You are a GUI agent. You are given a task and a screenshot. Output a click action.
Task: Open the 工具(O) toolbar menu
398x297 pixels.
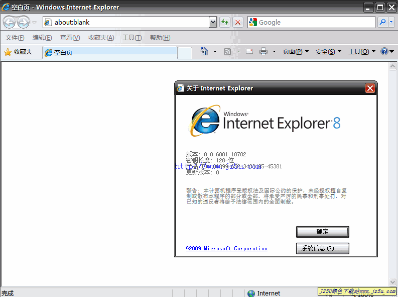pyautogui.click(x=362, y=52)
